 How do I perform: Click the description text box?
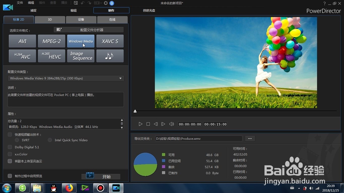(66, 100)
